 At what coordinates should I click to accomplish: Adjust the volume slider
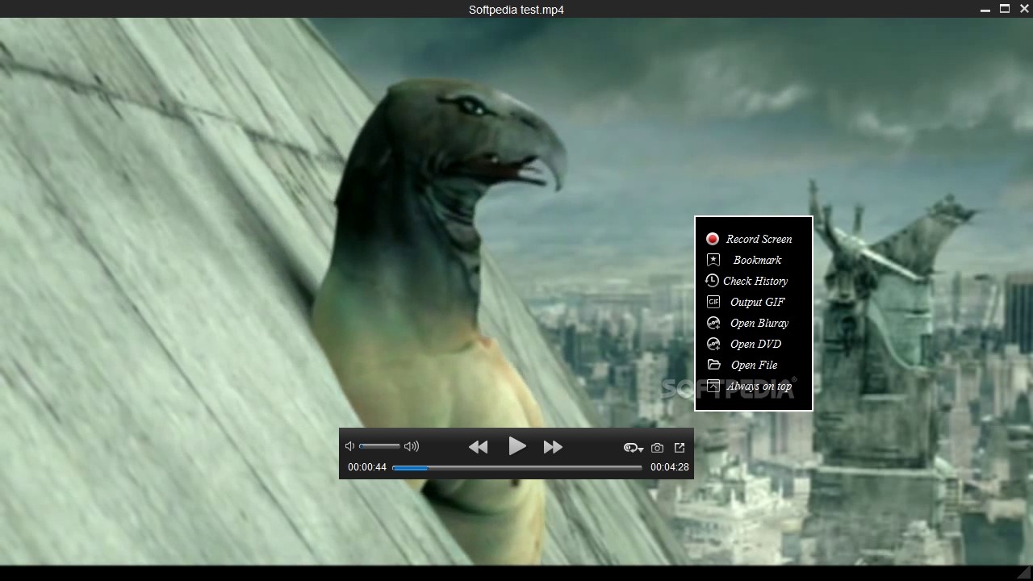379,446
